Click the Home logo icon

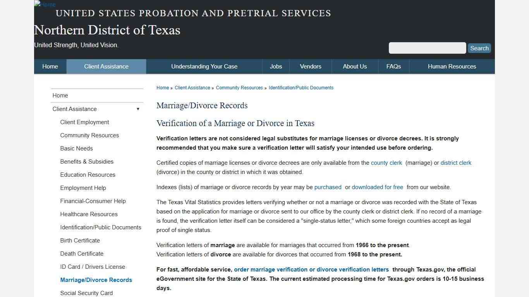44,5
